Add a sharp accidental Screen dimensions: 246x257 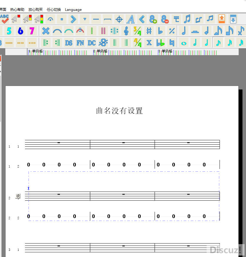(149, 31)
